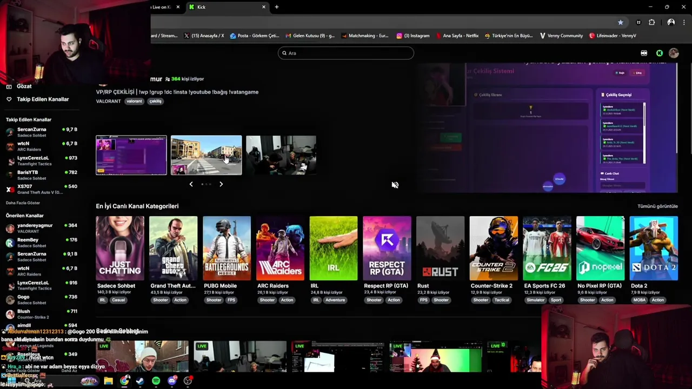Image resolution: width=692 pixels, height=389 pixels.
Task: Open recommended channel Gogo
Action: coord(41,299)
